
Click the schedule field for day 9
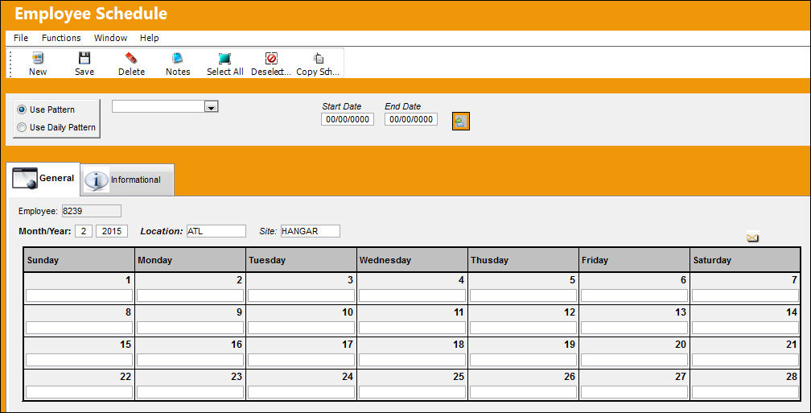tap(191, 328)
